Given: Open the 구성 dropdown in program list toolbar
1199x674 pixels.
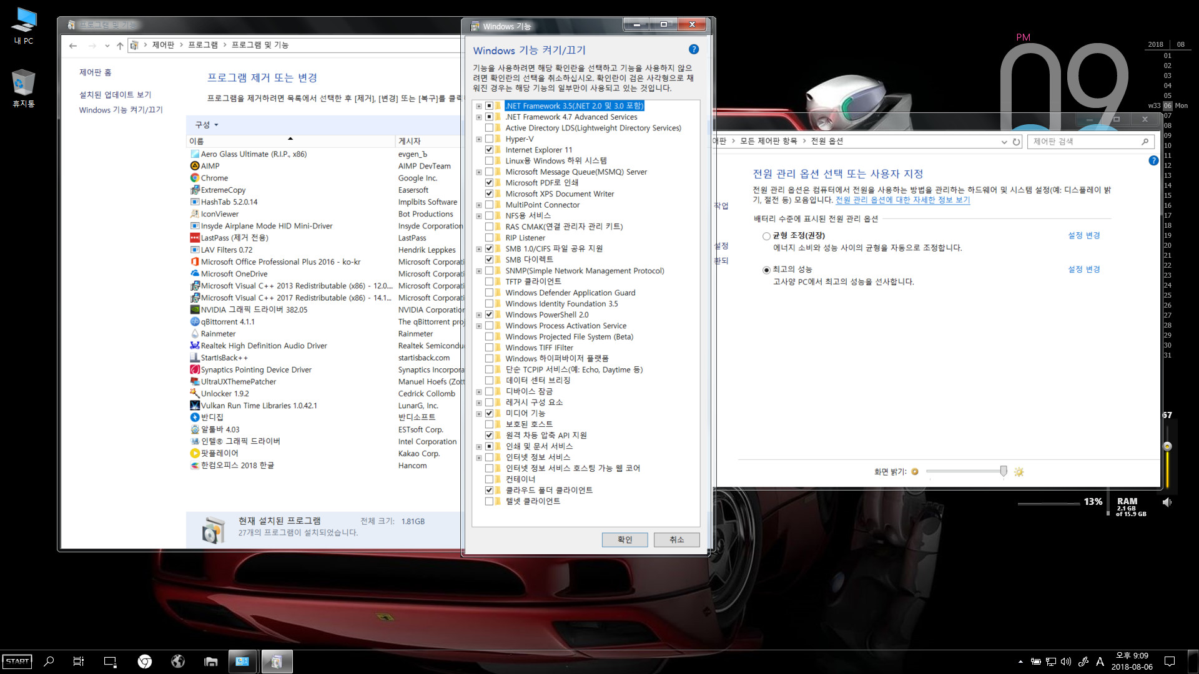Looking at the screenshot, I should [207, 125].
